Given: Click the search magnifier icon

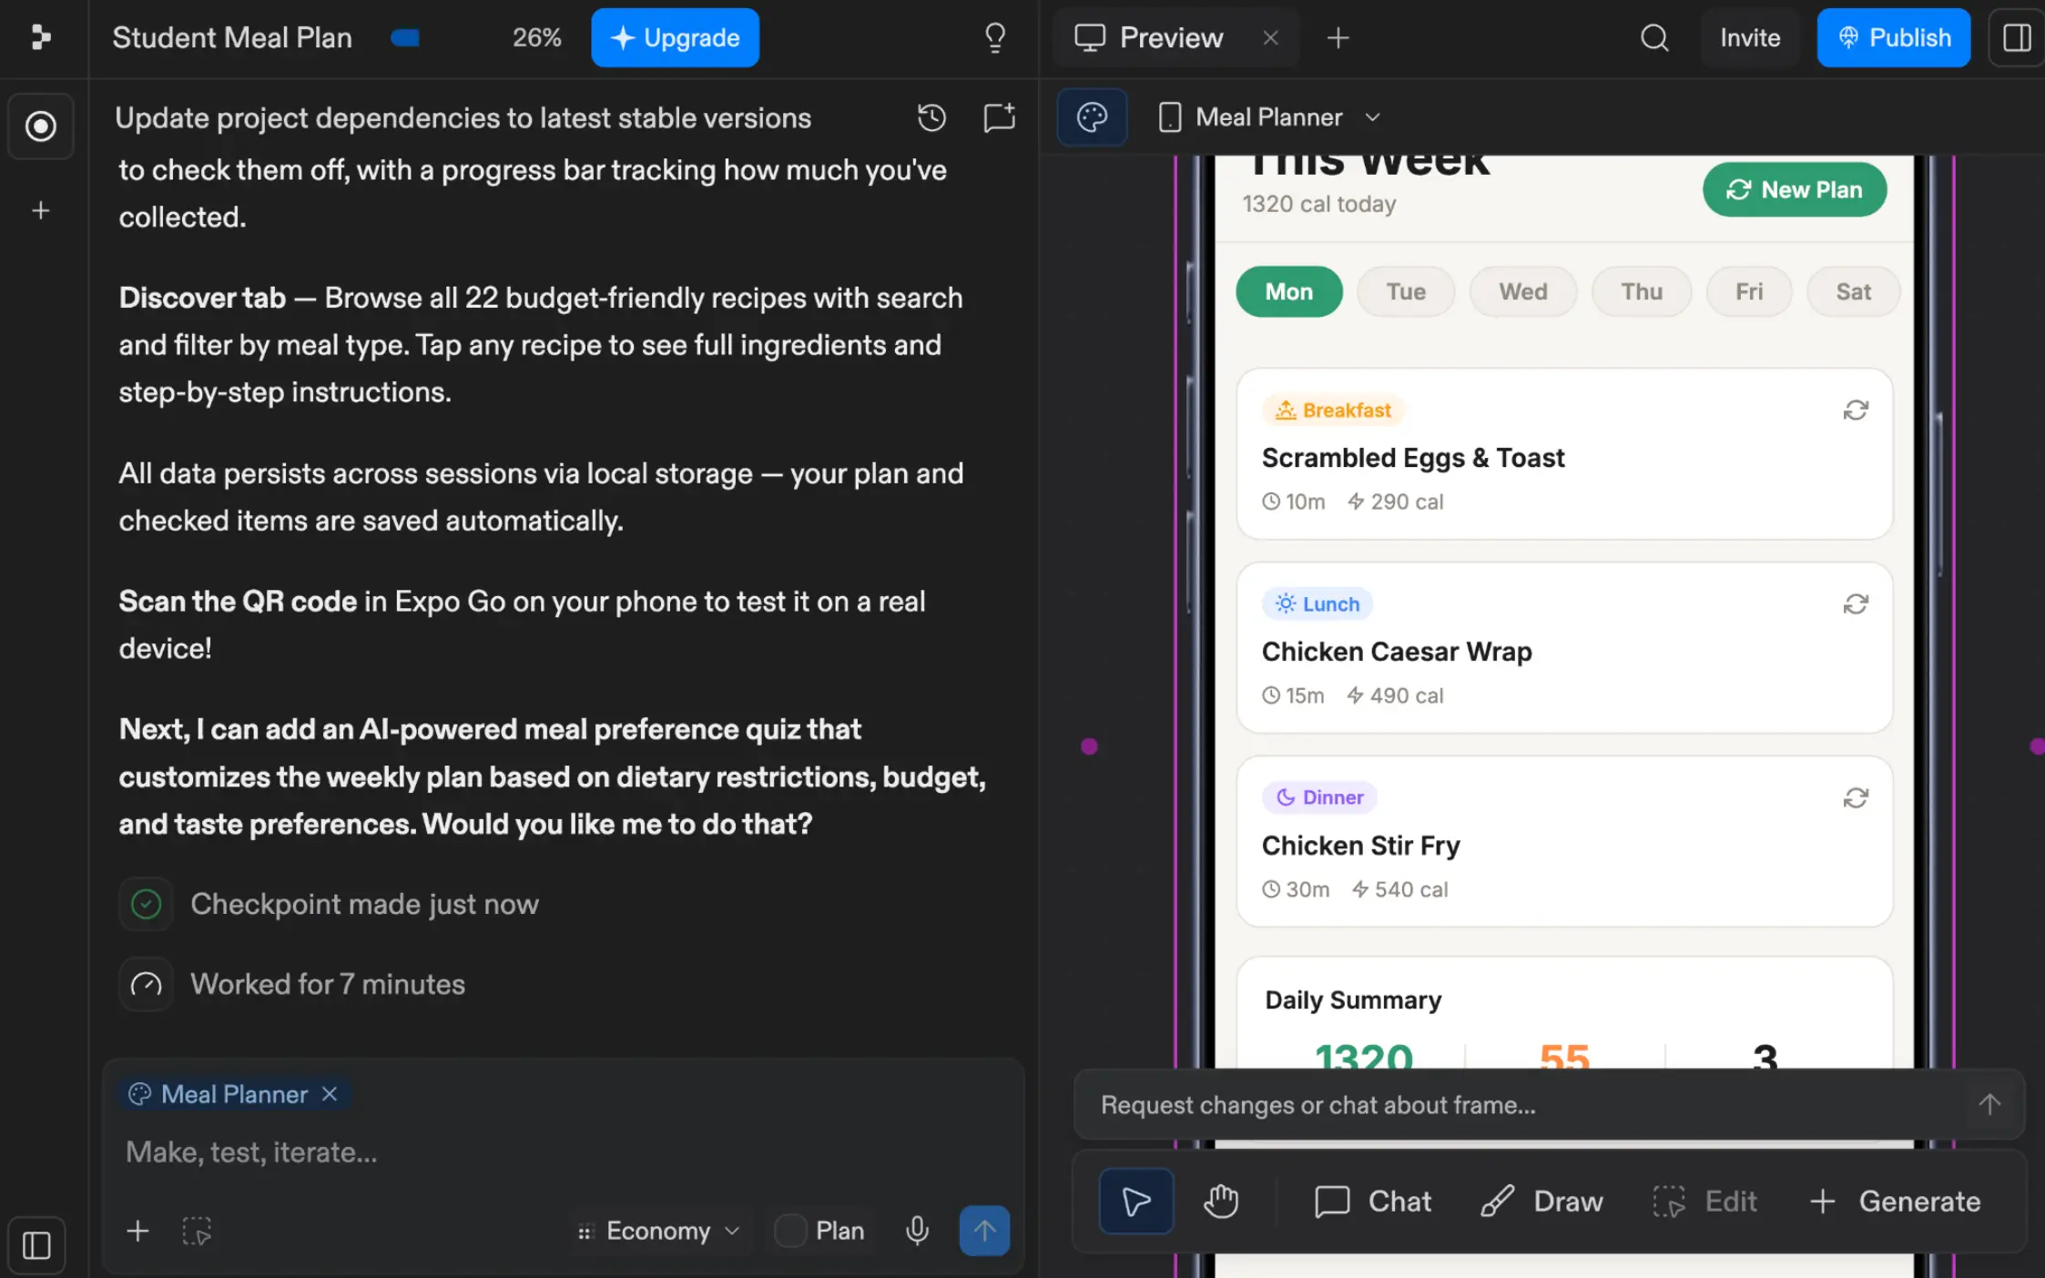Looking at the screenshot, I should [x=1654, y=38].
